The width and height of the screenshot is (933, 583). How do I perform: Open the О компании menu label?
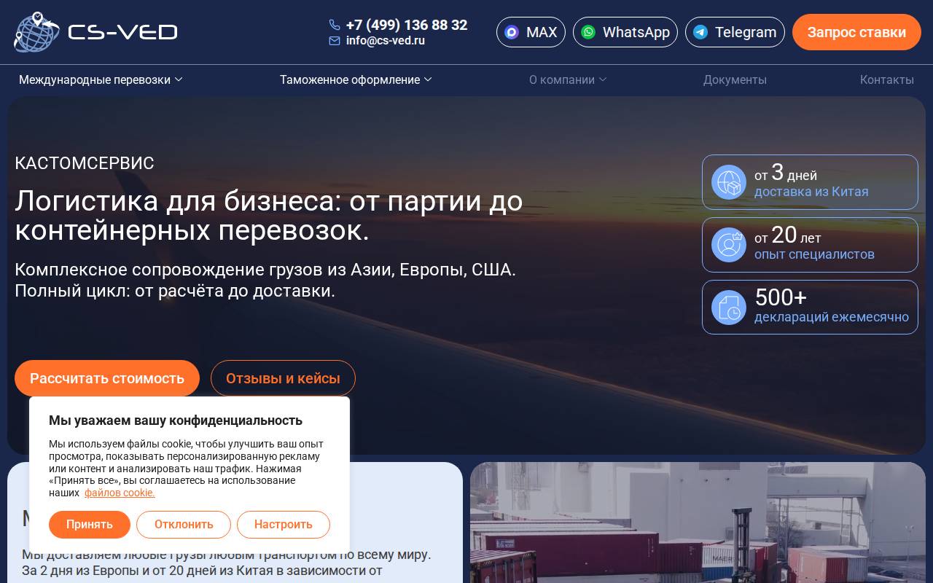pos(562,79)
